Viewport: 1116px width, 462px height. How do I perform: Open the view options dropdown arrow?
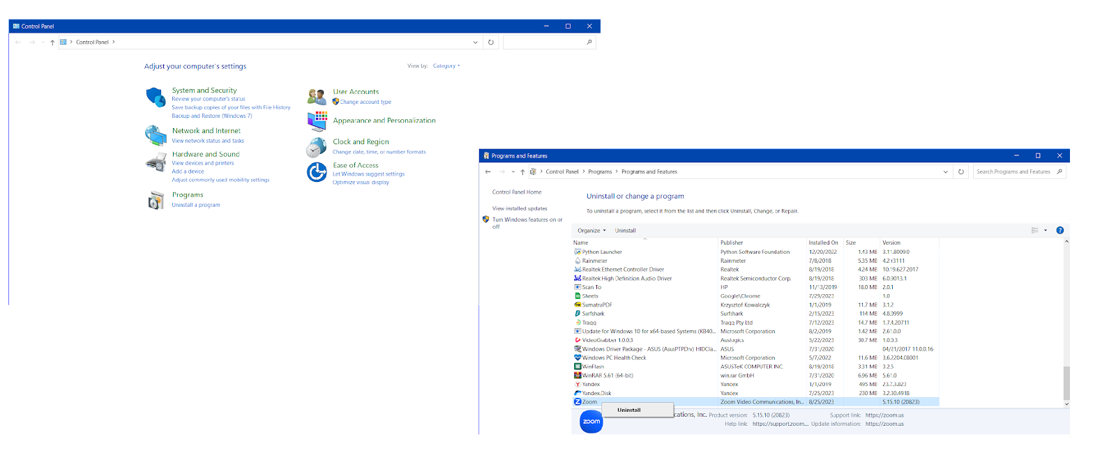[x=1045, y=230]
